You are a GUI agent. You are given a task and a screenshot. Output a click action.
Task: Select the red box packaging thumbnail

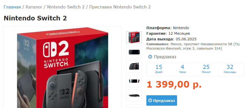point(134,37)
